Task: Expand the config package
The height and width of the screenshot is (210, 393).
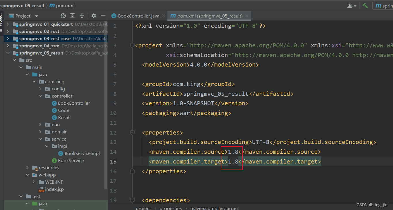Action: (41, 89)
